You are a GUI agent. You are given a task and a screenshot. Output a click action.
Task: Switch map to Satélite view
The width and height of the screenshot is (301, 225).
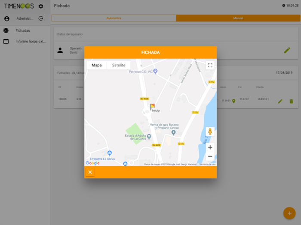point(119,65)
